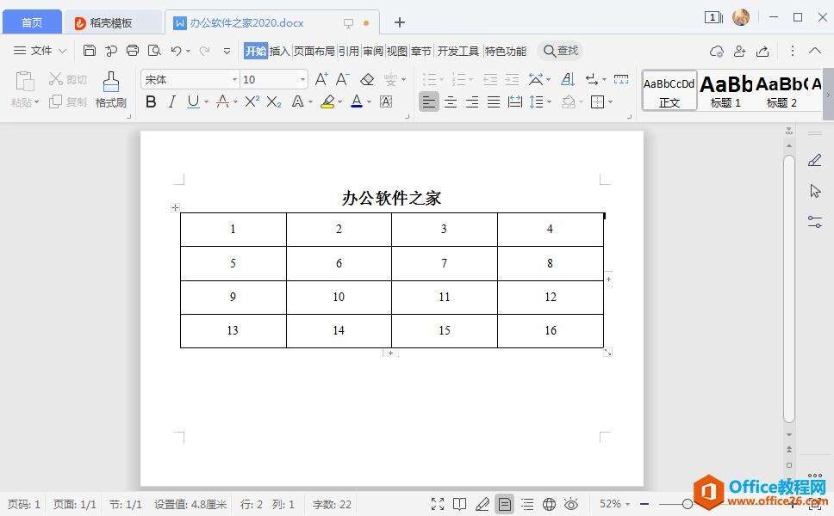Switch to the 插入 ribbon tab
This screenshot has height=516, width=834.
(279, 51)
